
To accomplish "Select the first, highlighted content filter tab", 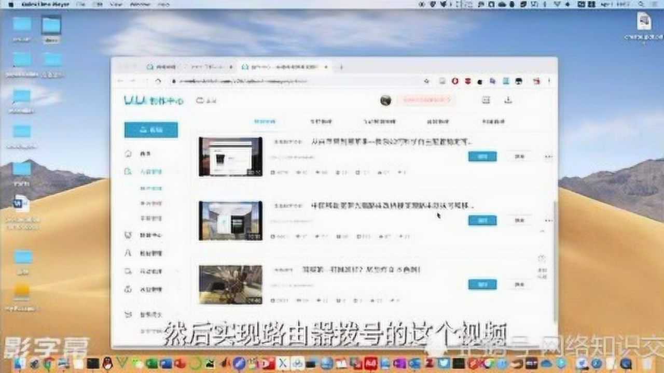I will [x=265, y=122].
